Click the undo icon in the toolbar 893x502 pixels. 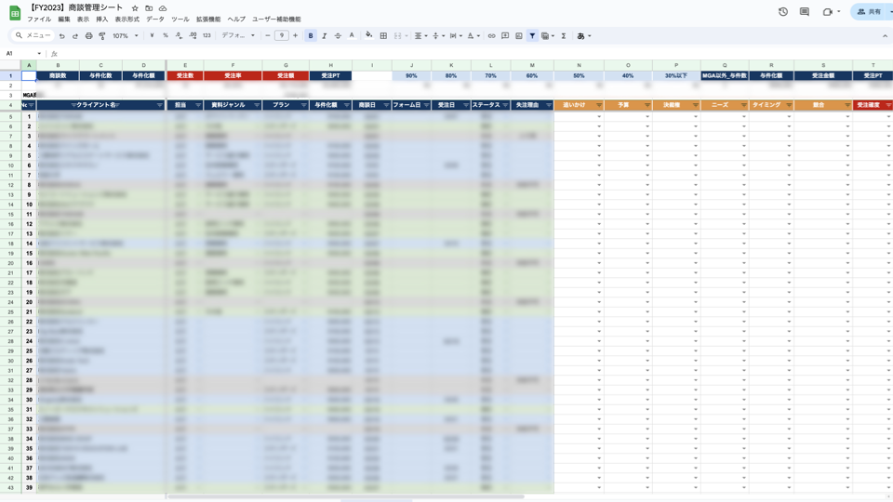click(x=62, y=36)
